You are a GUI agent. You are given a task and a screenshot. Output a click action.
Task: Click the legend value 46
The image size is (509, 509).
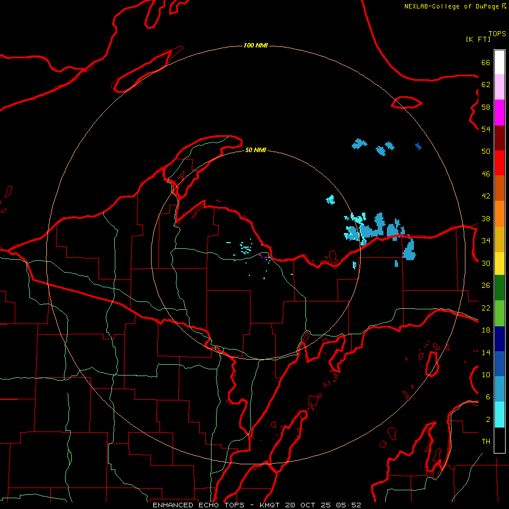(x=486, y=174)
